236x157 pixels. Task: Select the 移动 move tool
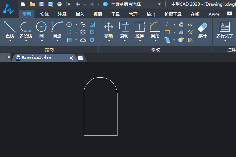[x=109, y=30]
